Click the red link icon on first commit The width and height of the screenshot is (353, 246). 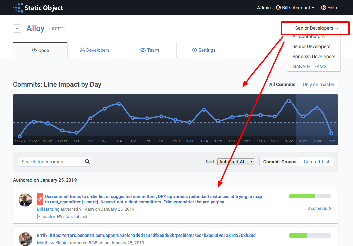40,199
